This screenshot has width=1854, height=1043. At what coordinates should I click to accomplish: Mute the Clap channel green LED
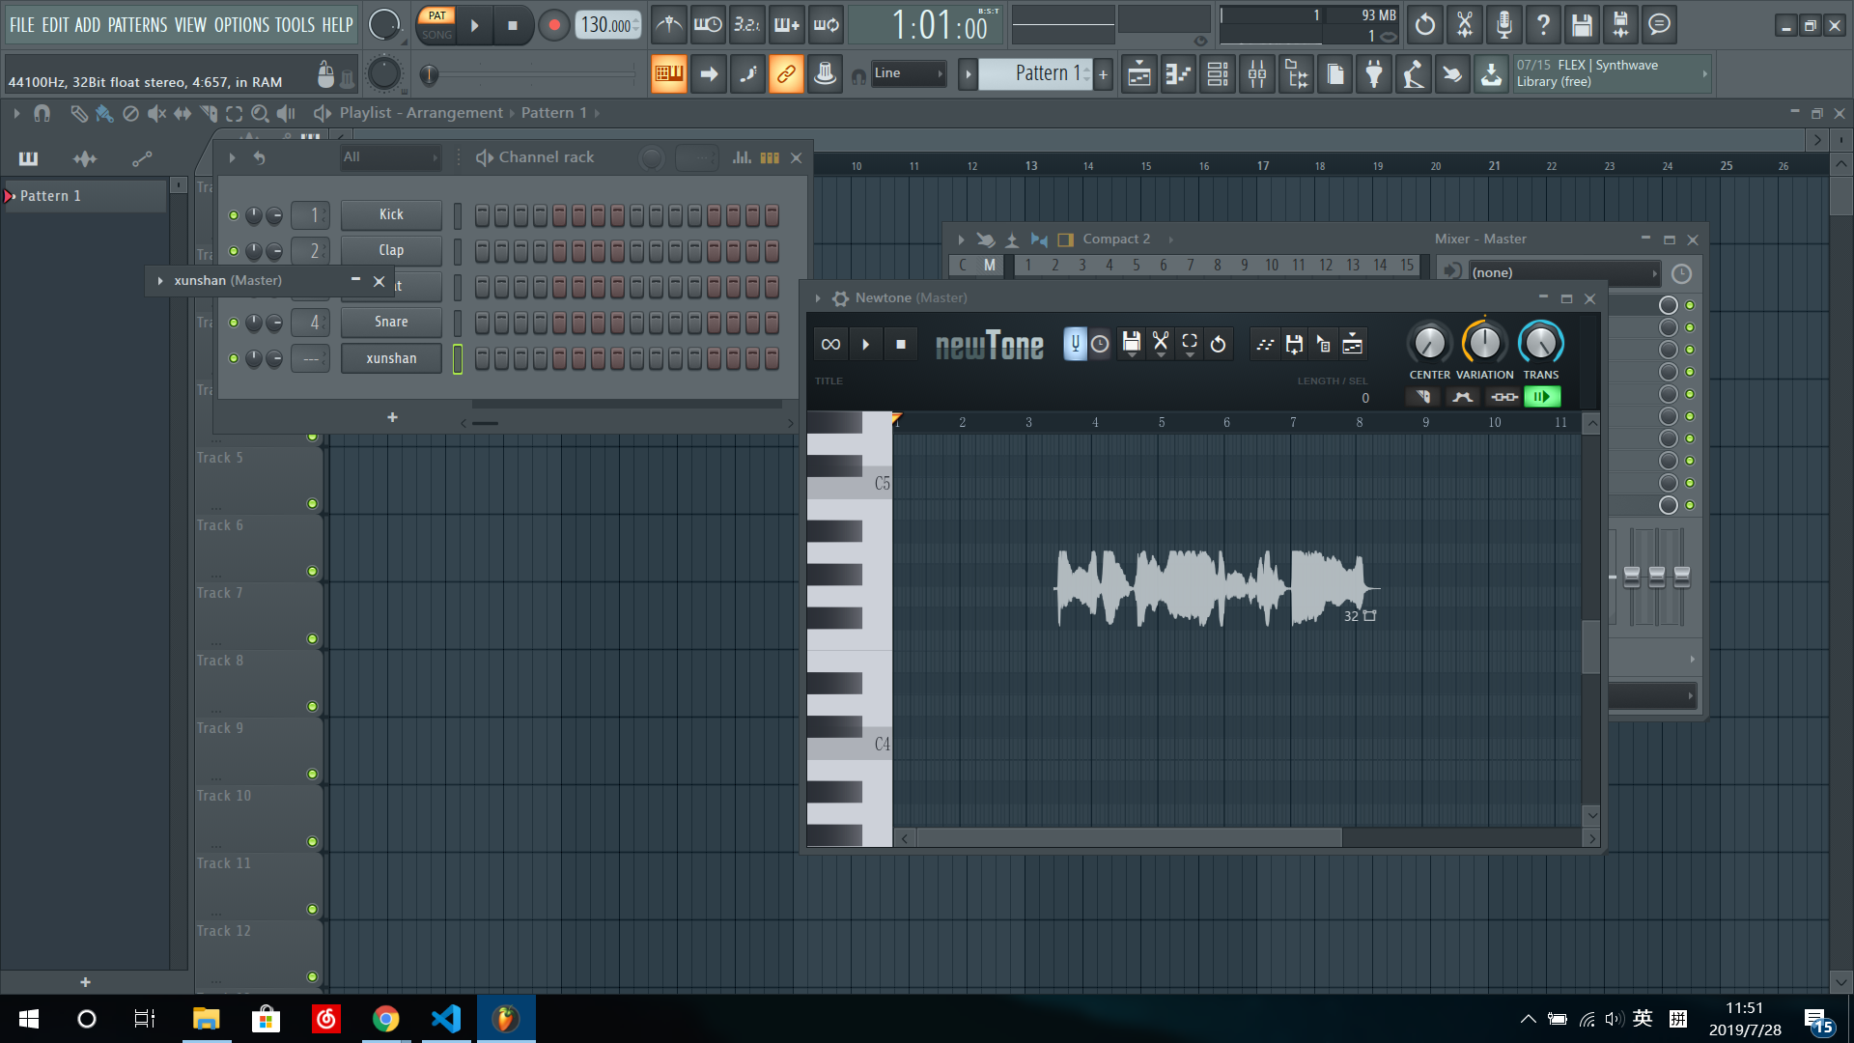pos(233,251)
